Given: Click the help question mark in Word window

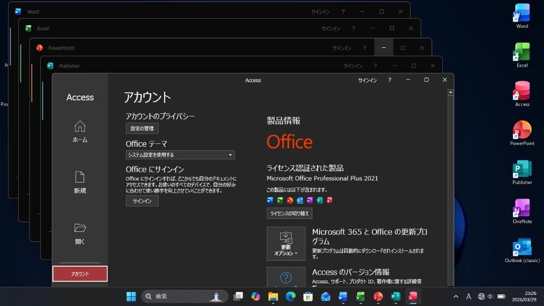Looking at the screenshot, I should pos(343,12).
